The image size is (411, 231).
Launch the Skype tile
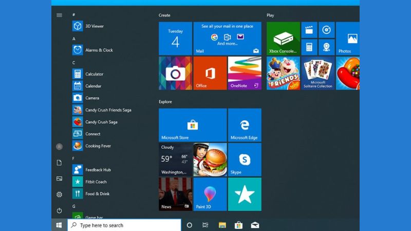(245, 160)
